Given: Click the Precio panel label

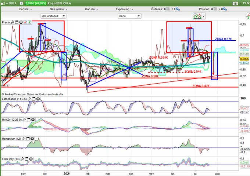Looking at the screenshot, I should [6, 22].
